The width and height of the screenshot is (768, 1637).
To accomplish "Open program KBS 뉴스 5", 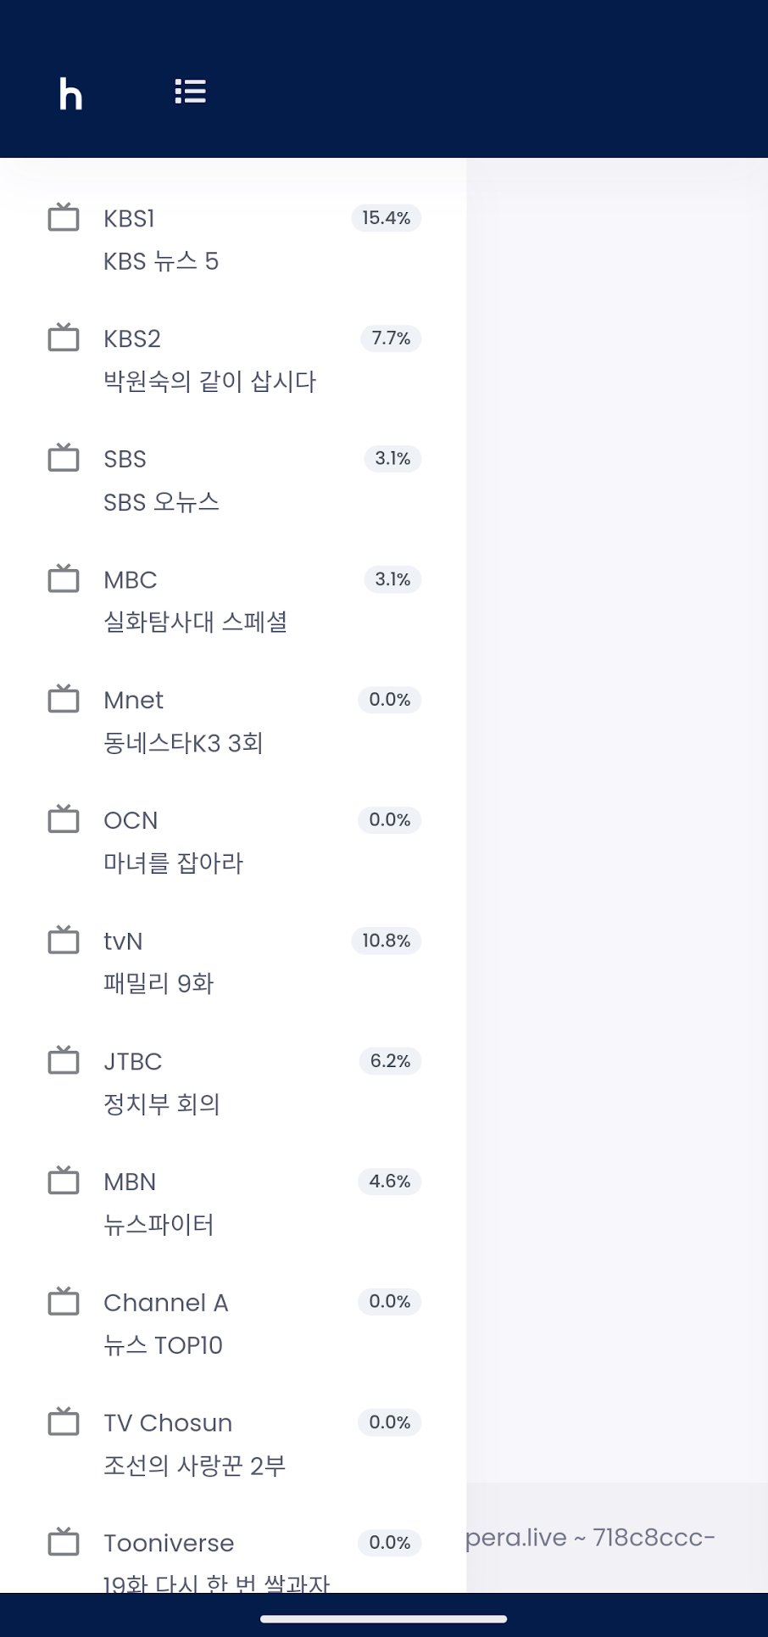I will (161, 261).
